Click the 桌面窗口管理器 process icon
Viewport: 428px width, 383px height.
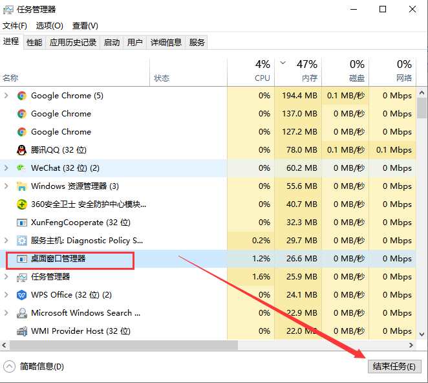click(x=22, y=259)
